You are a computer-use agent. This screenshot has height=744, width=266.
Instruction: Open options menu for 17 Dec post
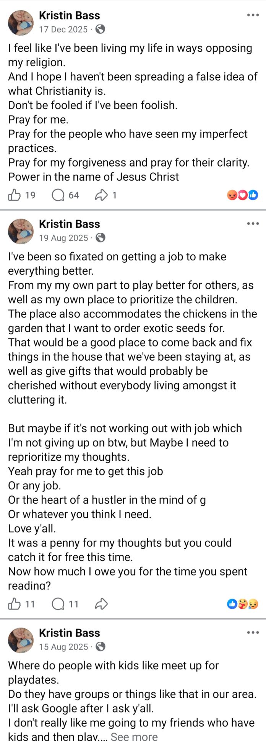[x=253, y=15]
